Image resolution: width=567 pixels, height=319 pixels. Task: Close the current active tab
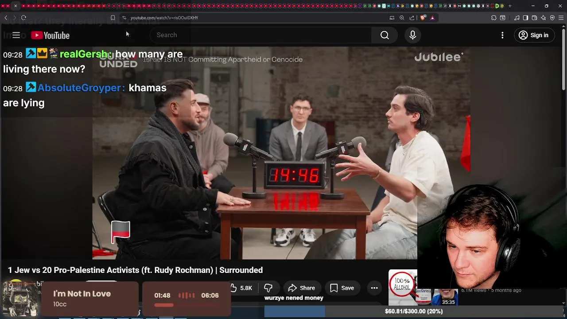pos(16,6)
